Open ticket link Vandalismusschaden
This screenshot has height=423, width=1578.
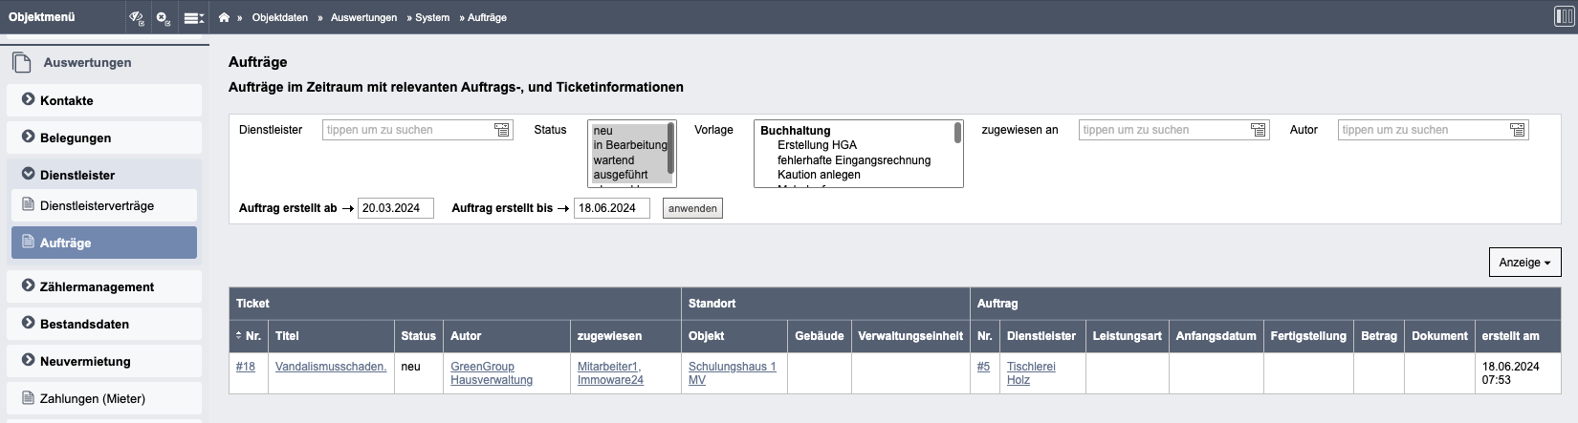[x=331, y=367]
